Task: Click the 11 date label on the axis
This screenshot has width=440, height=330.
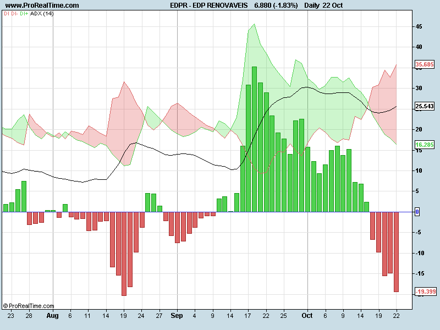Action: (87, 316)
